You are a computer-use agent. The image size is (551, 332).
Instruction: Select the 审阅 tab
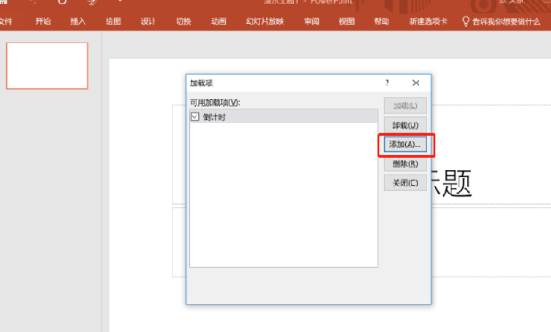(312, 21)
